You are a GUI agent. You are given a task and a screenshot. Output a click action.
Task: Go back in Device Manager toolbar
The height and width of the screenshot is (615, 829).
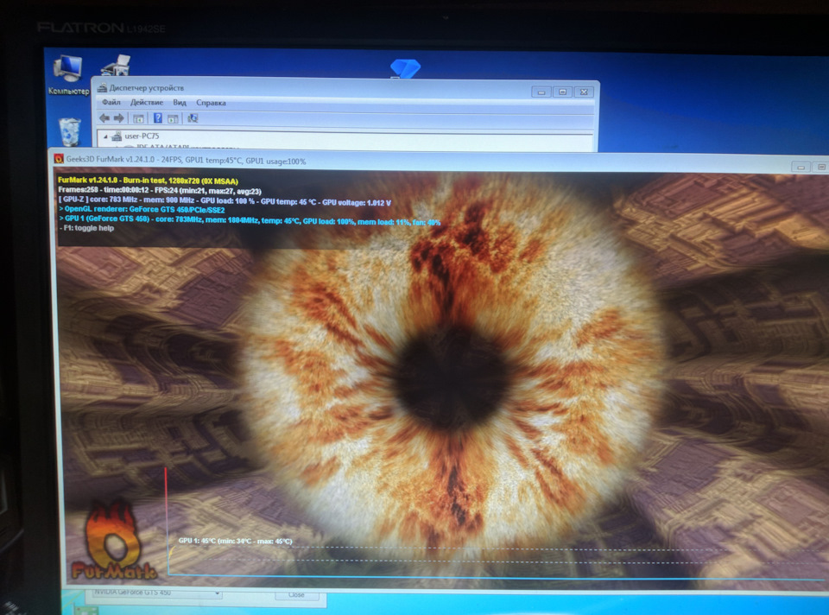[104, 118]
